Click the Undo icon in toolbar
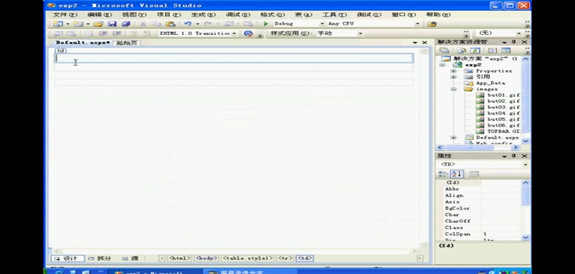The height and width of the screenshot is (274, 575). (x=187, y=24)
